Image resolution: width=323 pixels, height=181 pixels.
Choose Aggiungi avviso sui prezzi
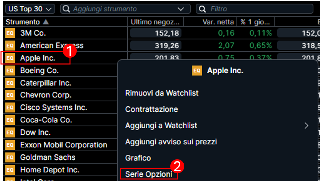(171, 142)
